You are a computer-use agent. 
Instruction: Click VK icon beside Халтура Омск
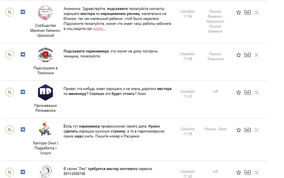(x=23, y=130)
